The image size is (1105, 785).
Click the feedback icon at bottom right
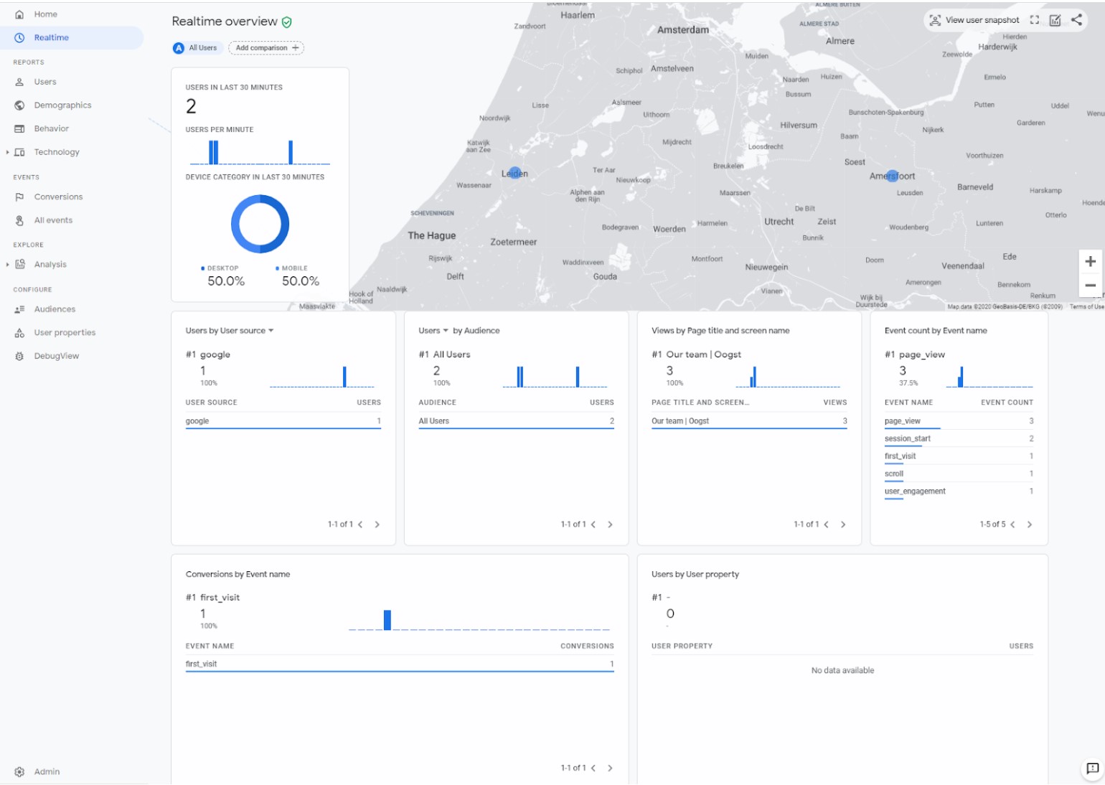click(1091, 768)
